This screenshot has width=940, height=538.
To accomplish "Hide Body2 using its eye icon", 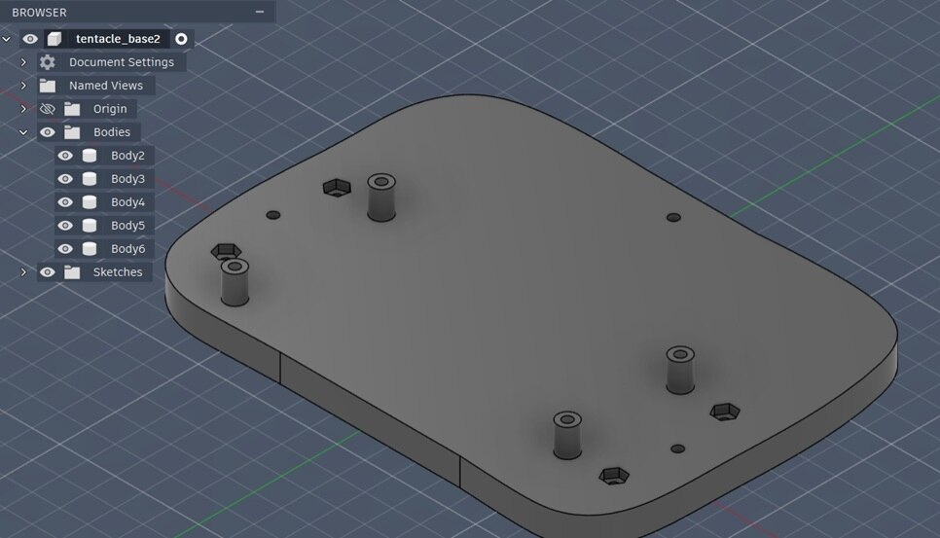I will pos(65,156).
